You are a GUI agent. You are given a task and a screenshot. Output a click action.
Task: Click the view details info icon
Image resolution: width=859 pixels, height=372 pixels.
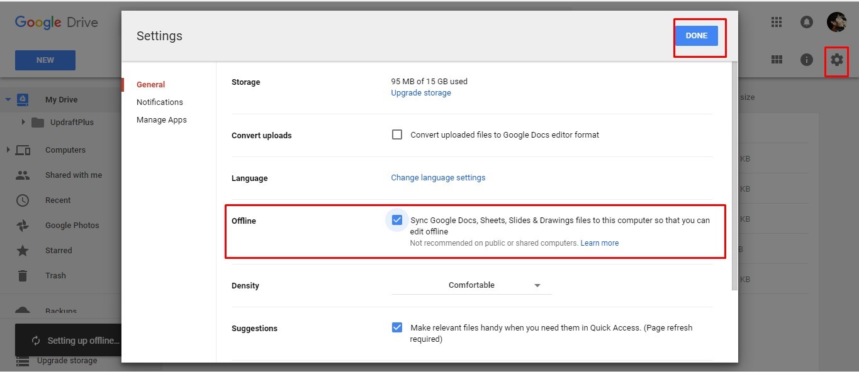coord(806,60)
